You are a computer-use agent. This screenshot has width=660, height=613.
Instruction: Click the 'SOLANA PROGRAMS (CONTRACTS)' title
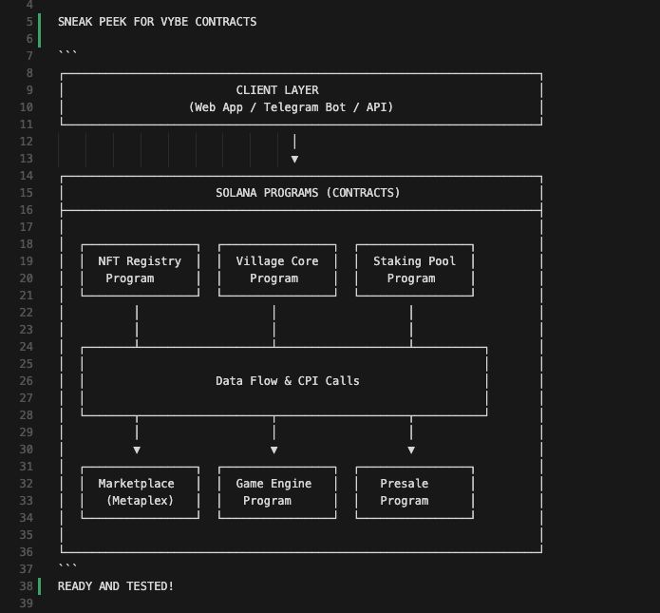(308, 193)
